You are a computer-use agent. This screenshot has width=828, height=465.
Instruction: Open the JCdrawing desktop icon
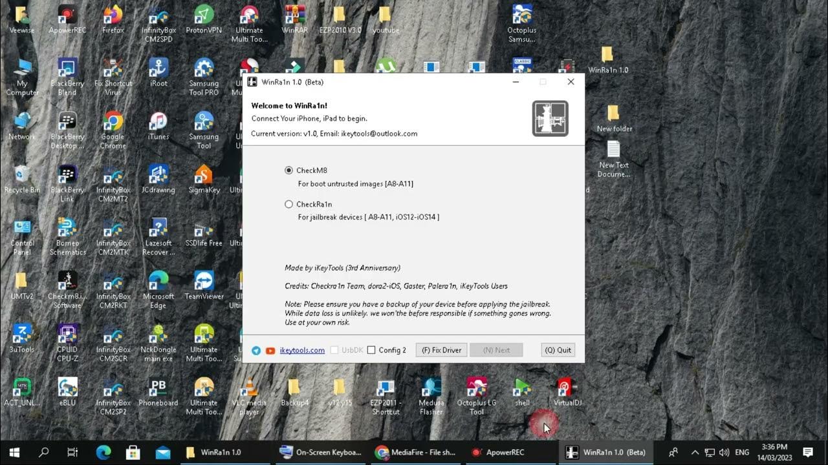[158, 180]
